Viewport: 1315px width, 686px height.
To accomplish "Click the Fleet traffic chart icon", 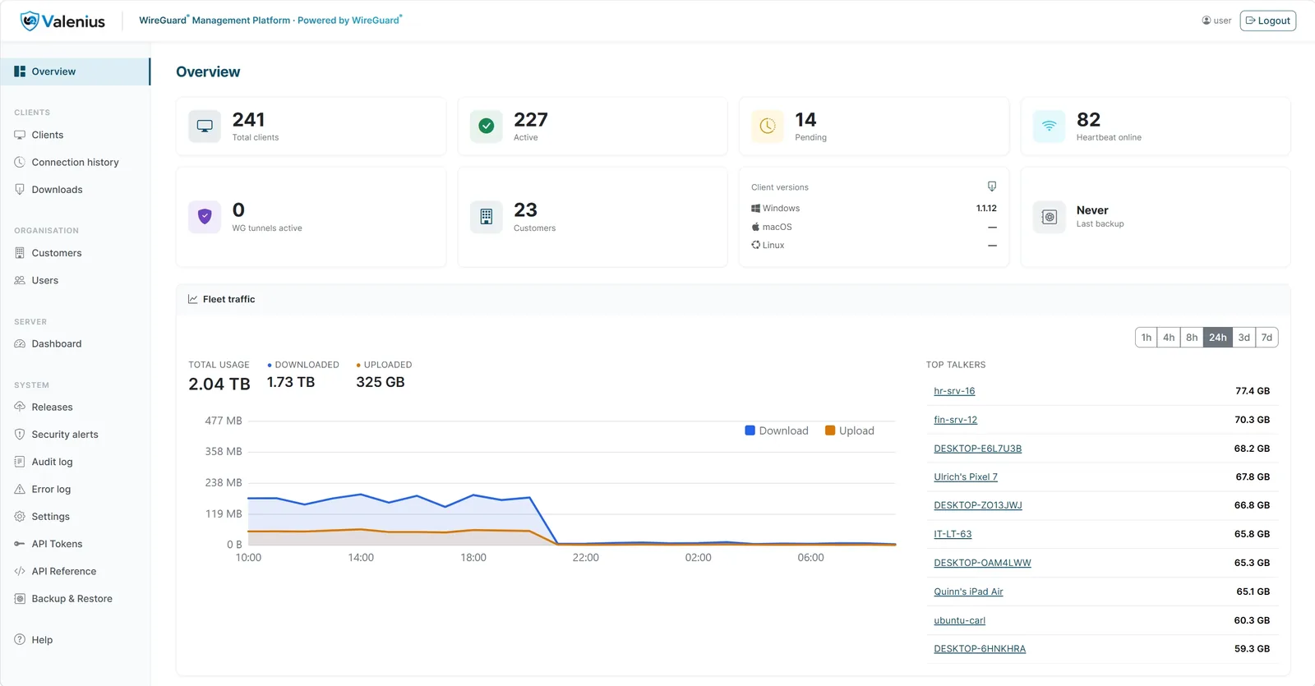I will click(193, 299).
